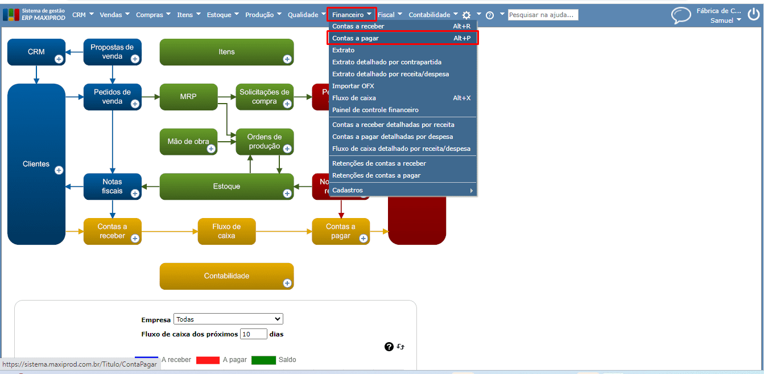
Task: Select Contas a receber detalhadas por receita
Action: coord(403,125)
